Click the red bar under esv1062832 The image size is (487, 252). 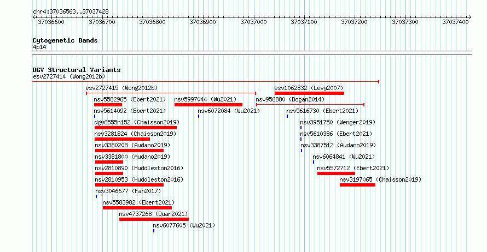click(309, 93)
